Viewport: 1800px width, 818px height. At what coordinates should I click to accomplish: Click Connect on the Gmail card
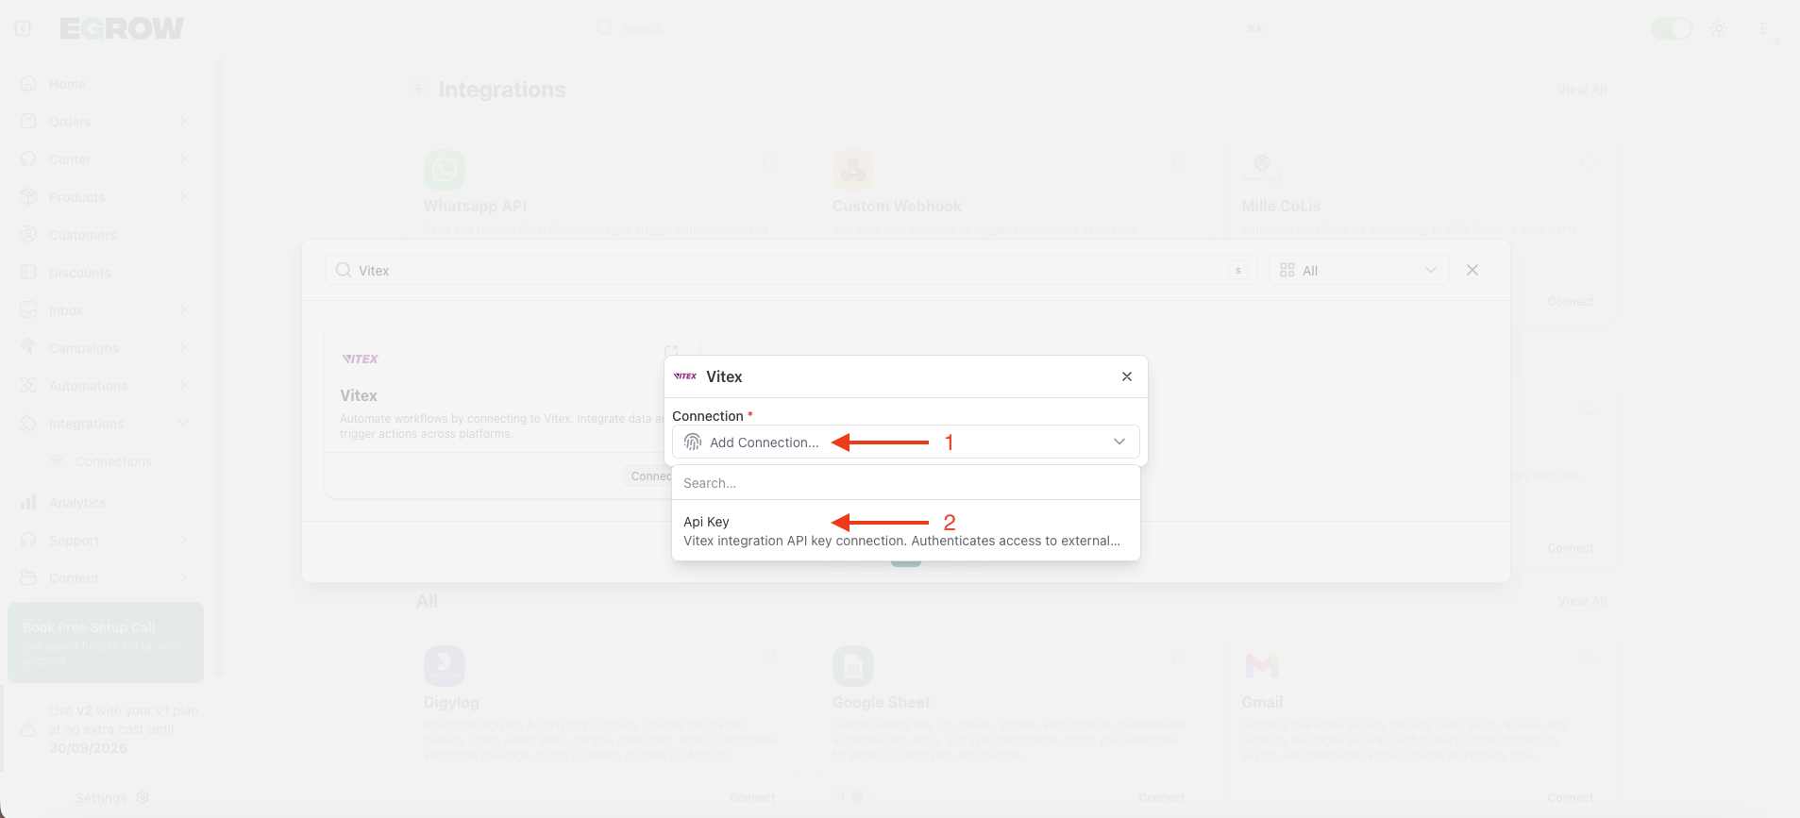1571,798
